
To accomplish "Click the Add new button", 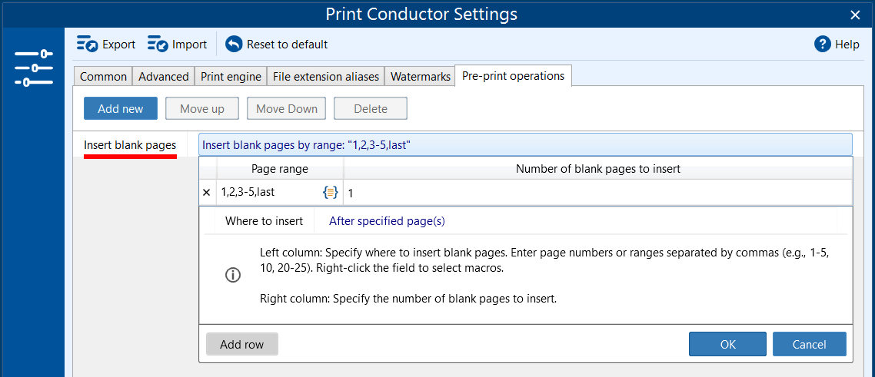I will point(120,109).
